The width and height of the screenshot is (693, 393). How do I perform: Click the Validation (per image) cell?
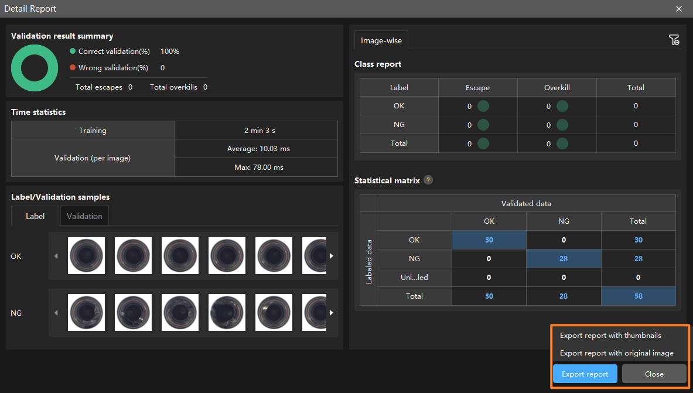tap(93, 158)
